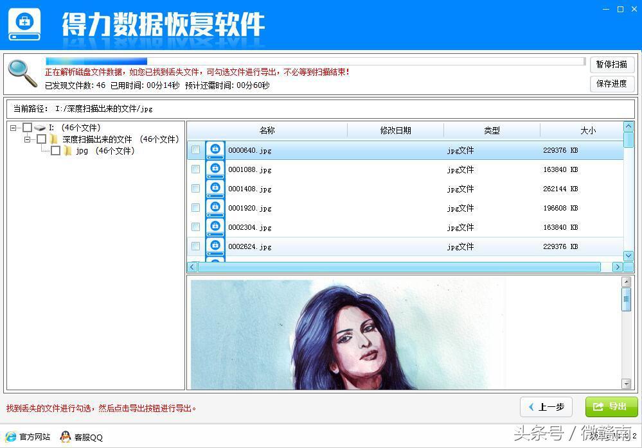642x448 pixels.
Task: Click the 上一步 button
Action: pos(546,407)
